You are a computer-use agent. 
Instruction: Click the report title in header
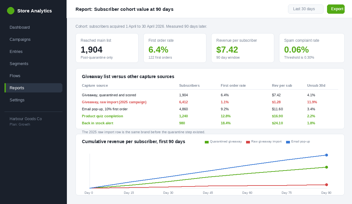[x=124, y=9]
